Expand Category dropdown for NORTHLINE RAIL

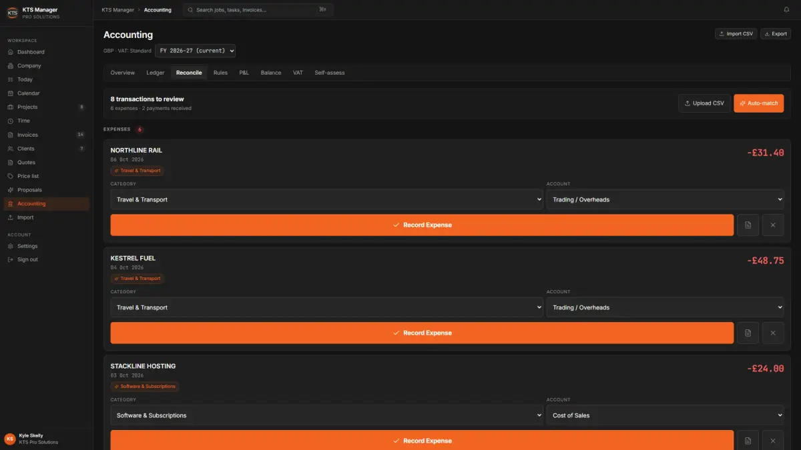pyautogui.click(x=326, y=199)
